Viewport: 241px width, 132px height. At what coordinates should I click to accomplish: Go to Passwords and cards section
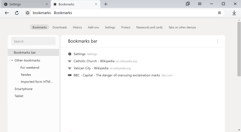[149, 27]
